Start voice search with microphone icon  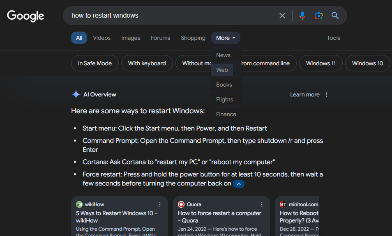[302, 16]
